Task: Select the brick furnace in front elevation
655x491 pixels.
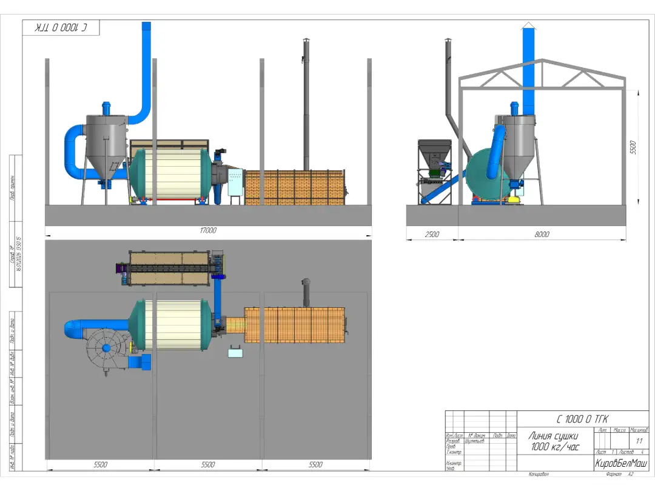Action: point(294,187)
